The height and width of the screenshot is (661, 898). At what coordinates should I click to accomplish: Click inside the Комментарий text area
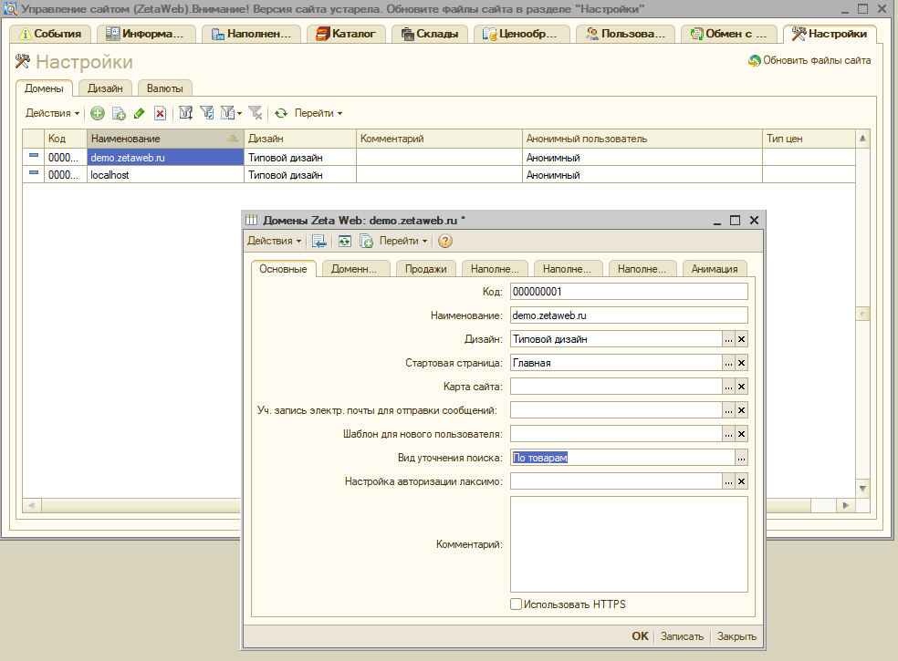click(629, 544)
